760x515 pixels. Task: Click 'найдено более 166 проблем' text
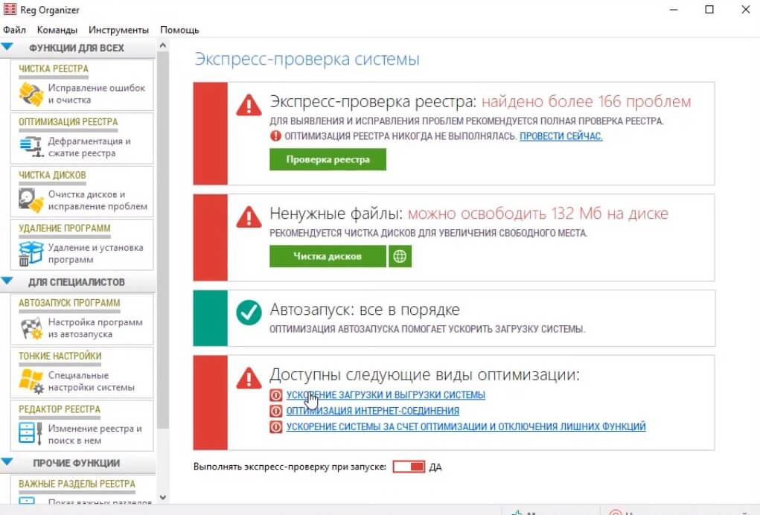point(586,102)
